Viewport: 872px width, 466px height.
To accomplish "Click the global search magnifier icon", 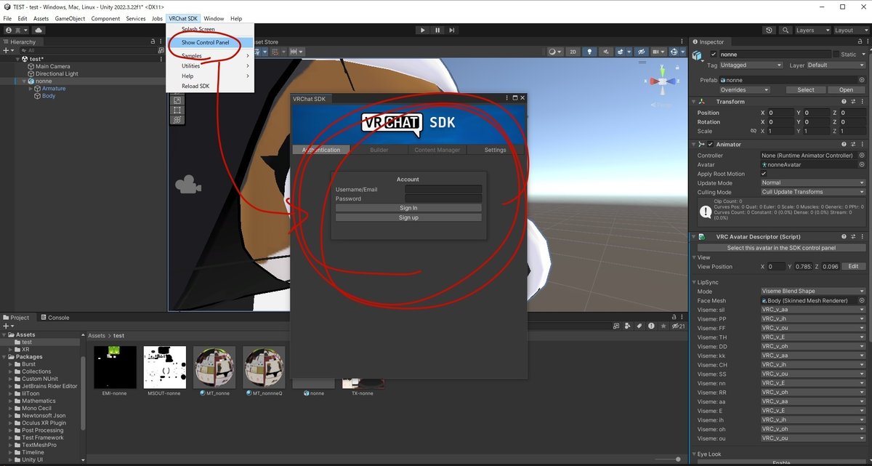I will pos(785,31).
